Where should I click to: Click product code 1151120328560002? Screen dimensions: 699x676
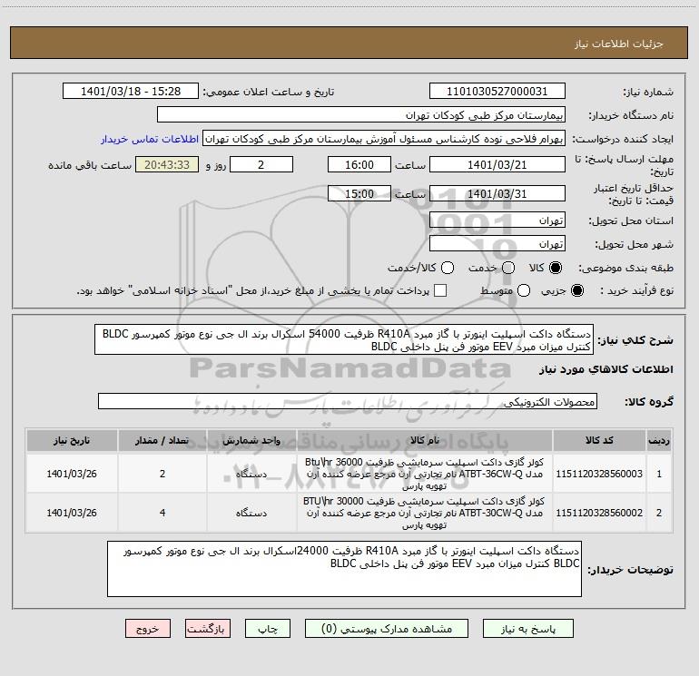599,513
